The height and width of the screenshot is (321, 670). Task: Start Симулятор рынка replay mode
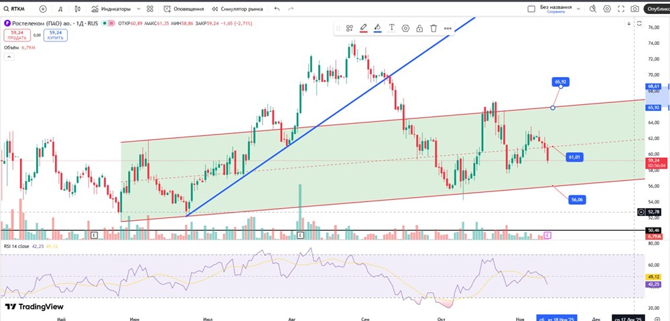pyautogui.click(x=237, y=9)
